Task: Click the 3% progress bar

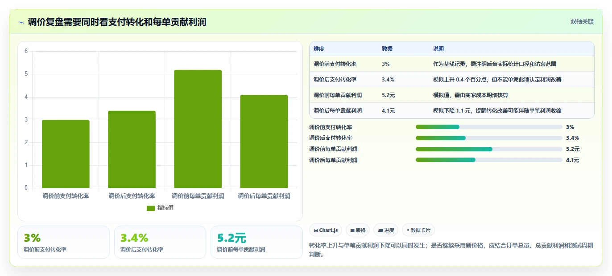Action: (489, 127)
